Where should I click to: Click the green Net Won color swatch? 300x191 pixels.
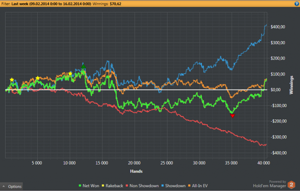(80, 185)
